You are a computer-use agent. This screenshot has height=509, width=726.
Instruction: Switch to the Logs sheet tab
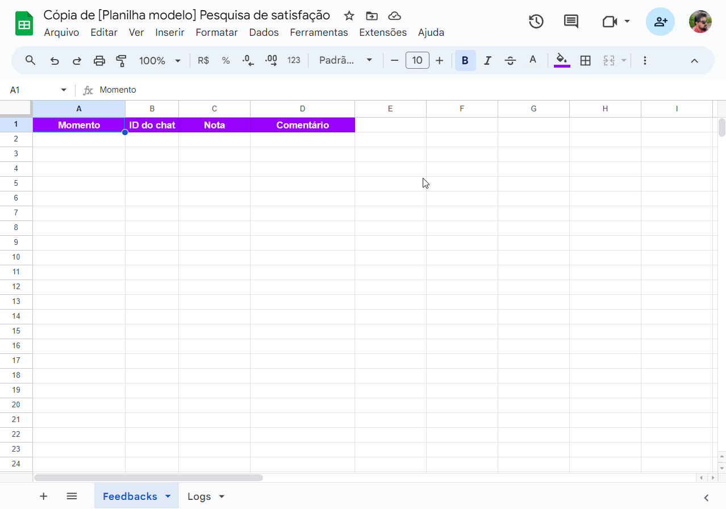click(x=199, y=496)
